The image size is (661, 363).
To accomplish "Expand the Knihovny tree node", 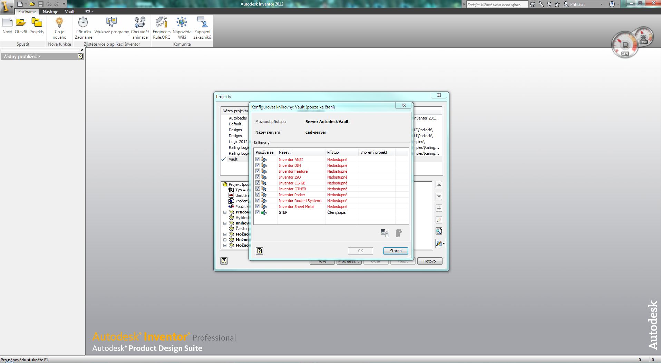I will click(225, 223).
